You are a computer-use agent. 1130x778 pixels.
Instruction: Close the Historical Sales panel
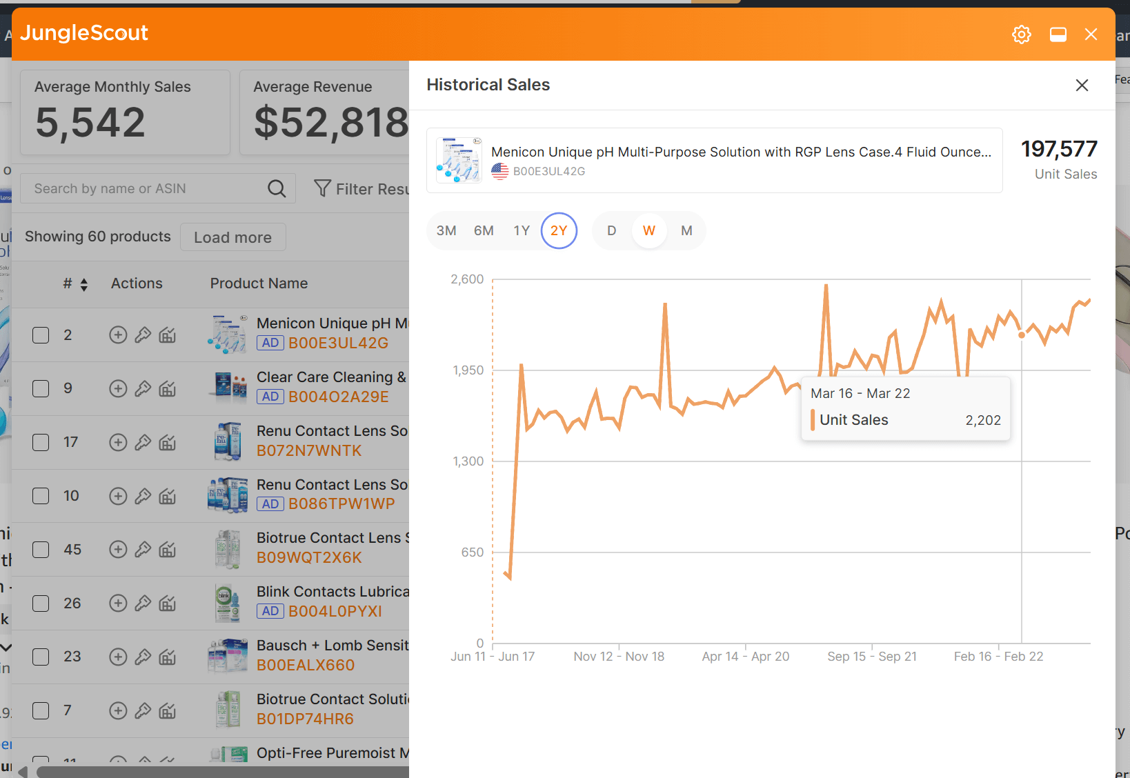1082,85
